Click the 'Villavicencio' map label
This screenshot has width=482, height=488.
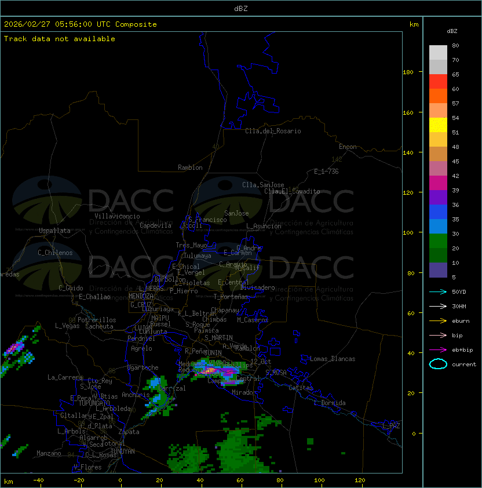(x=117, y=216)
